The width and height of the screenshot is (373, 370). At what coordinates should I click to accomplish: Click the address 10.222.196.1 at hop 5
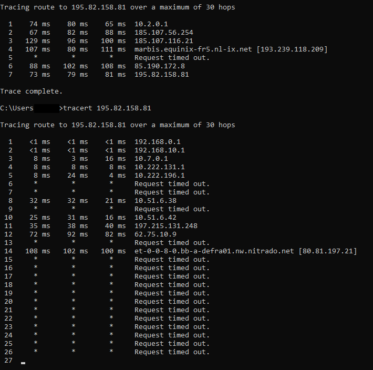click(x=160, y=176)
